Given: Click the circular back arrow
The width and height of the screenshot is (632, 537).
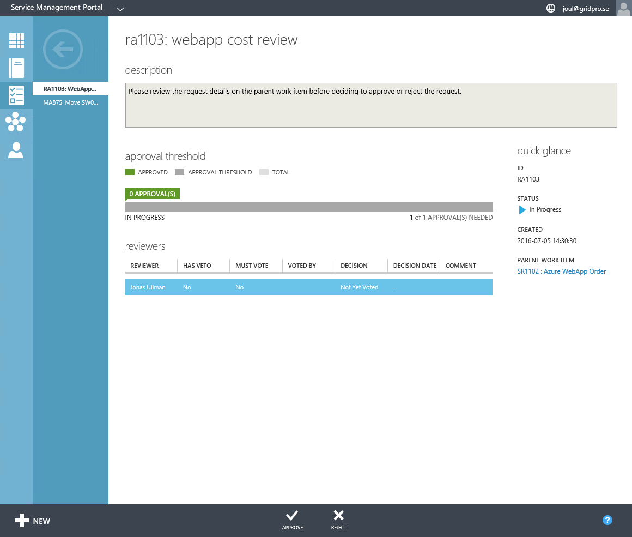Looking at the screenshot, I should 63,49.
